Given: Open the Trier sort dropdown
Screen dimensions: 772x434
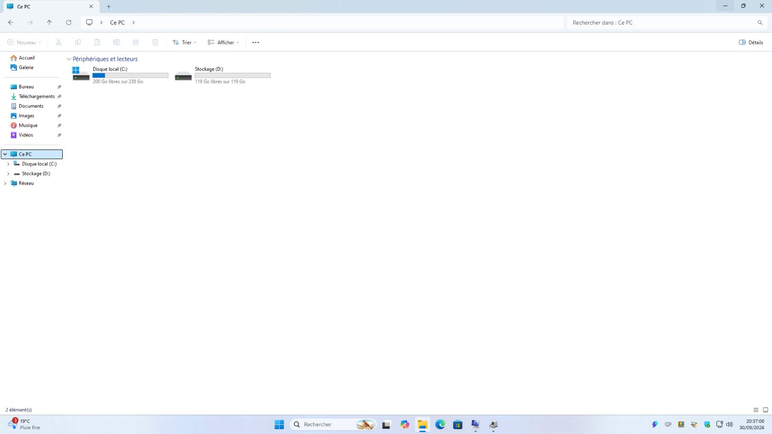Looking at the screenshot, I should pos(184,42).
